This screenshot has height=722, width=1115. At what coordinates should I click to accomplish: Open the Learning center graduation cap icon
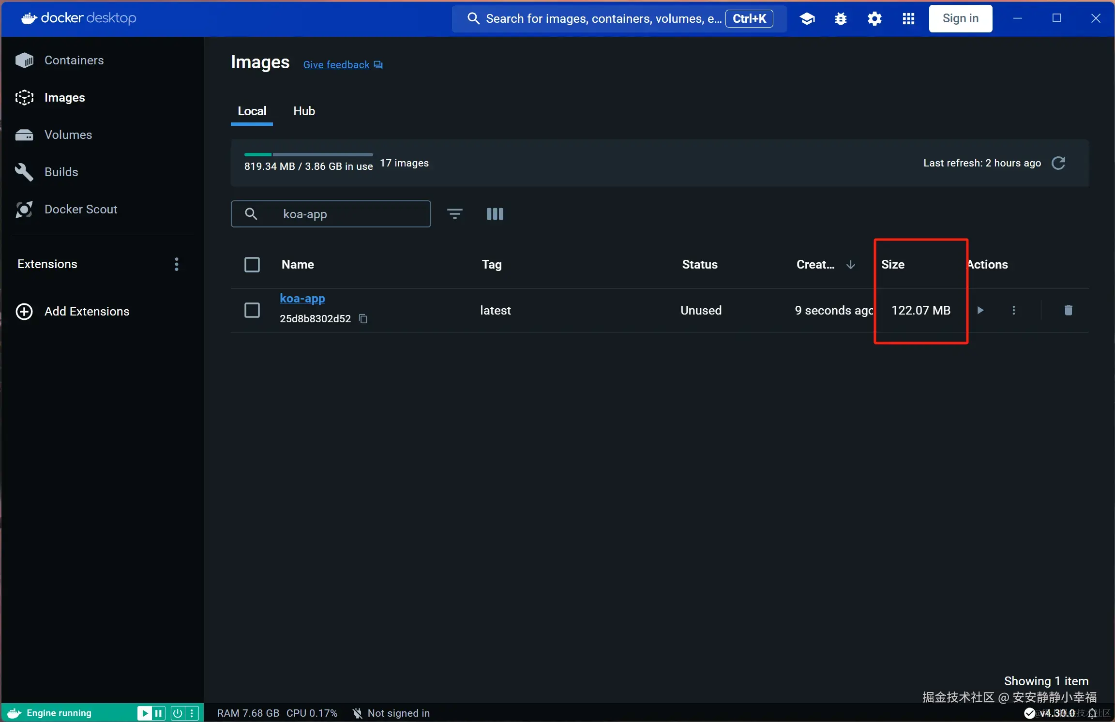pyautogui.click(x=807, y=19)
